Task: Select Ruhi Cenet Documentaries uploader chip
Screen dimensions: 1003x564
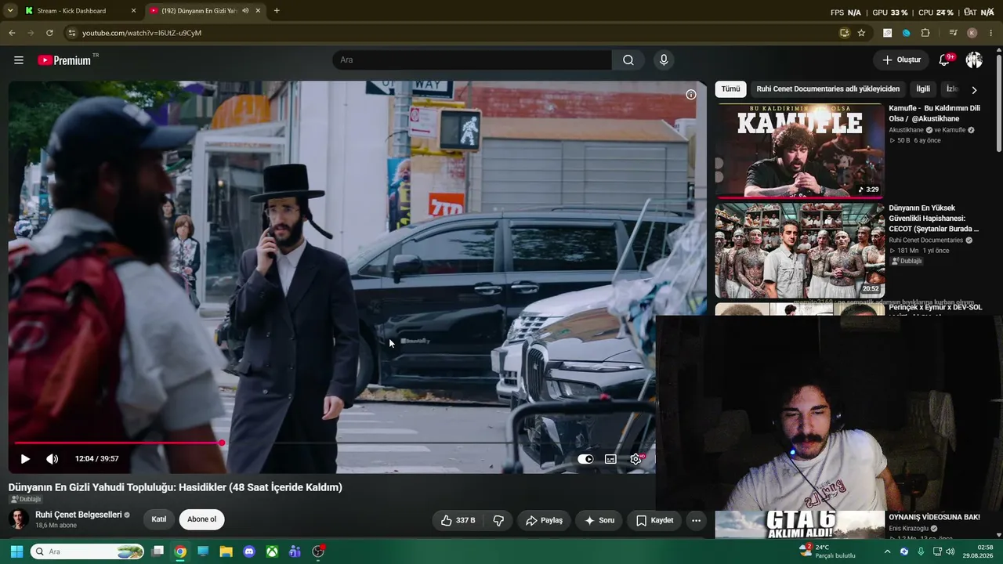Action: point(828,89)
